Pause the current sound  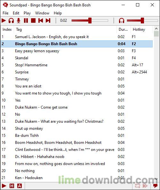[26, 21]
